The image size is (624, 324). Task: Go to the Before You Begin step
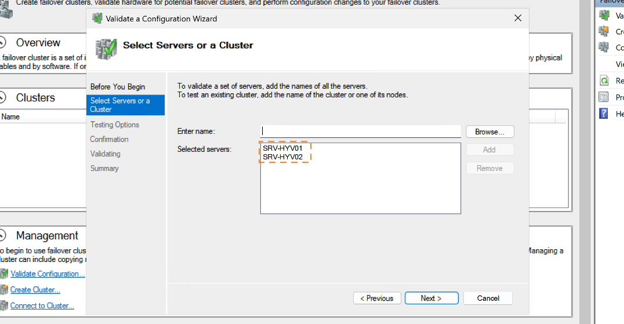pos(118,86)
